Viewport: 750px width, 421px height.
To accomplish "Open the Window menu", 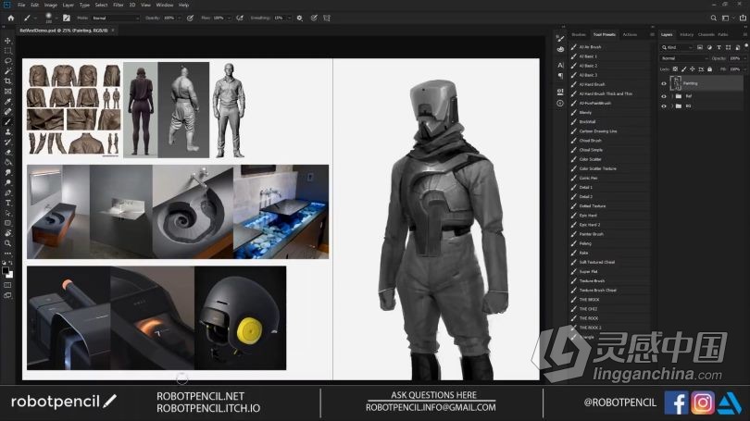I will pos(165,5).
